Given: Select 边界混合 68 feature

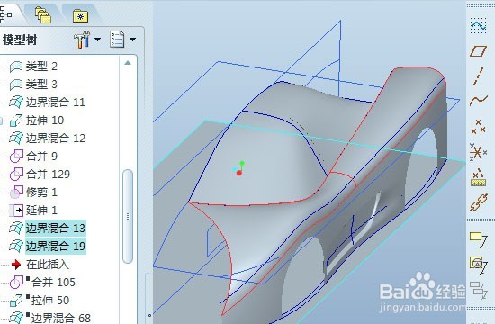Looking at the screenshot, I should click(61, 318).
